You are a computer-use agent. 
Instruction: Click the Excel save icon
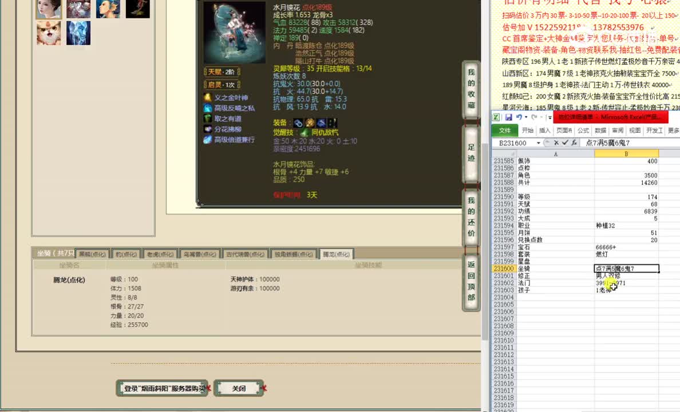click(x=509, y=117)
